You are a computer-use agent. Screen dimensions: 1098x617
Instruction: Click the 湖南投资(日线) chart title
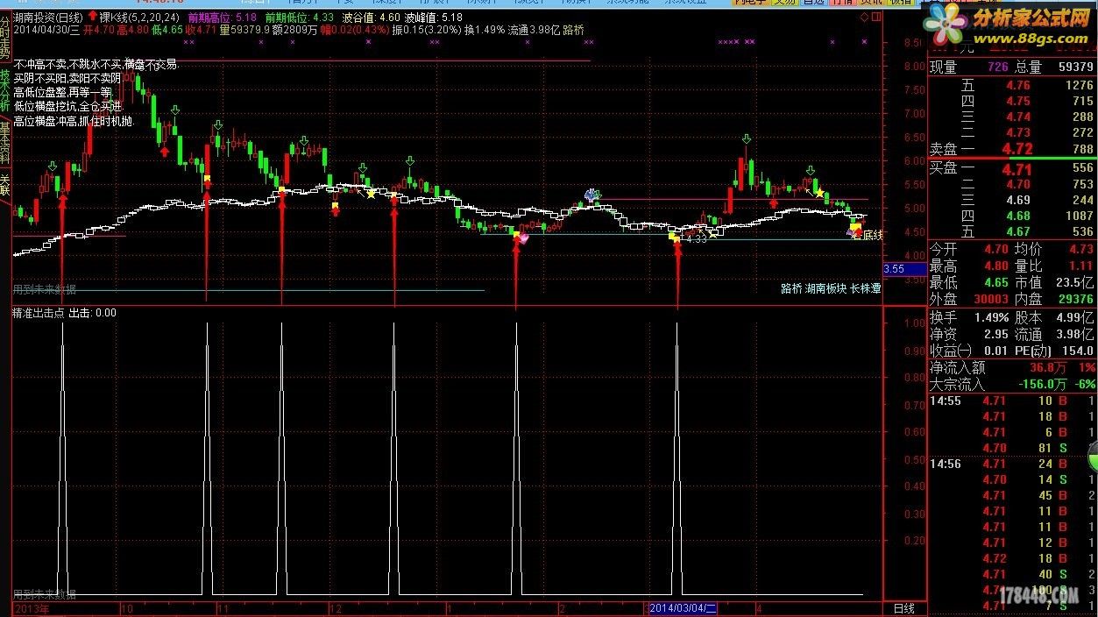coord(49,17)
